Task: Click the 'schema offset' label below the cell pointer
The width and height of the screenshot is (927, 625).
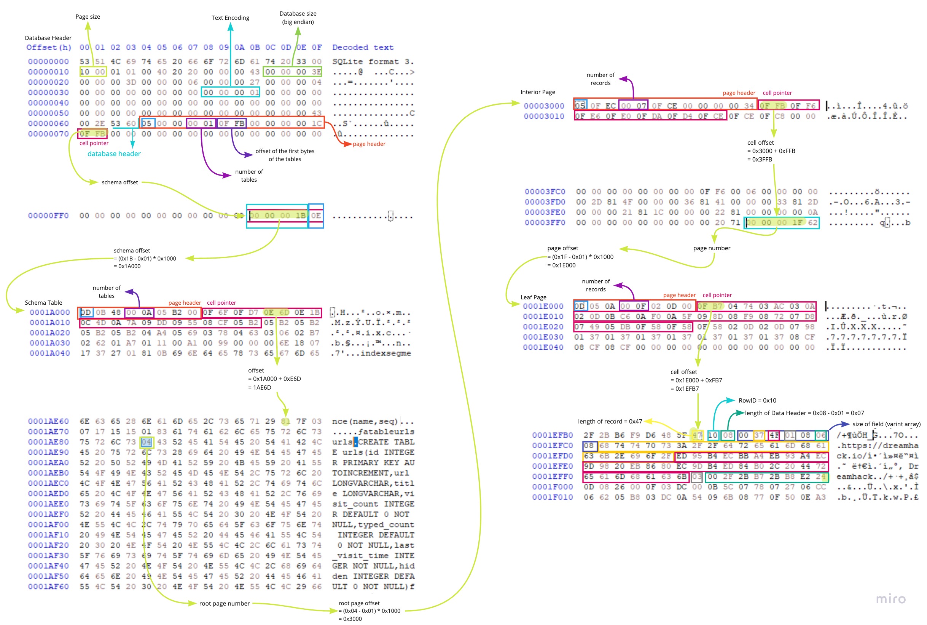Action: click(119, 182)
